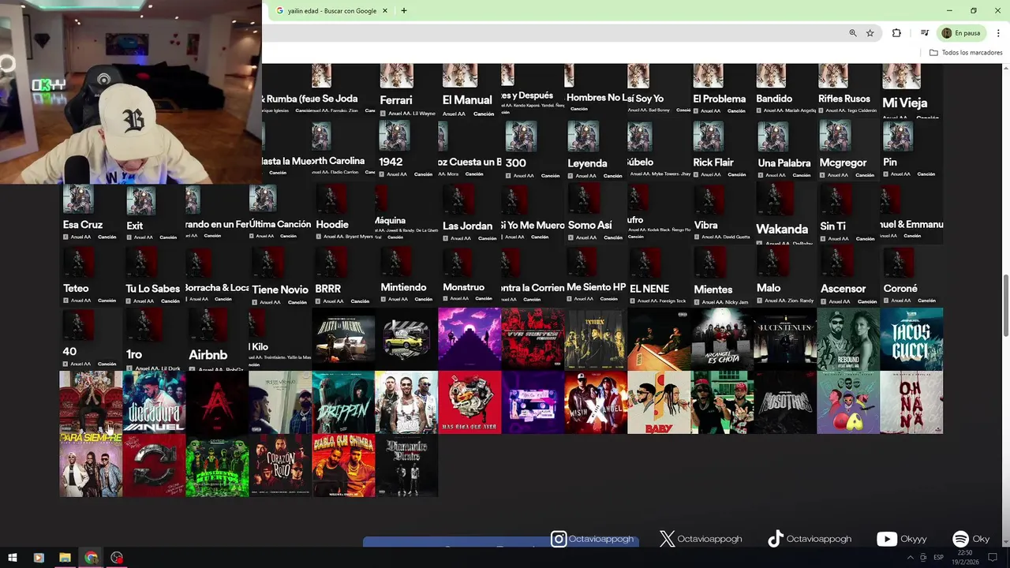
Task: Select the 'Monstruo' song tile
Action: 469,276
